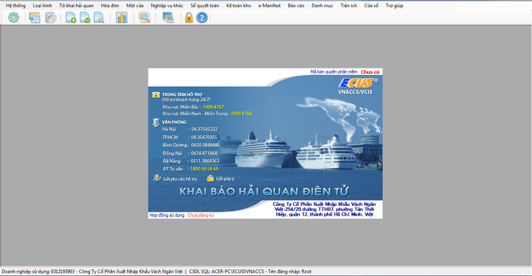Open the settings gear icon in toolbar

[x=13, y=17]
